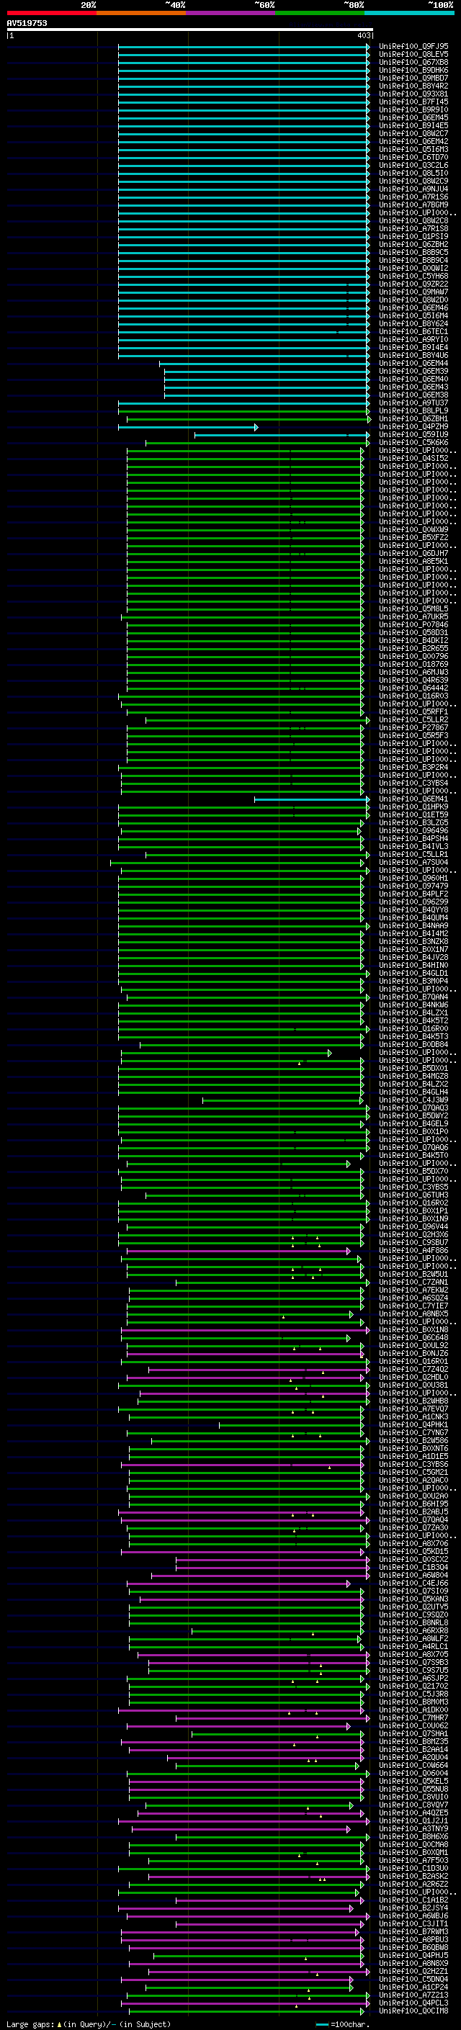Select the UniRef100_A7SU04 label

[413, 862]
